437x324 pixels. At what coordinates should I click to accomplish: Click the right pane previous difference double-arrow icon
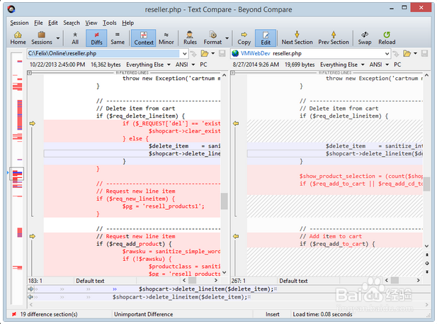(426, 255)
